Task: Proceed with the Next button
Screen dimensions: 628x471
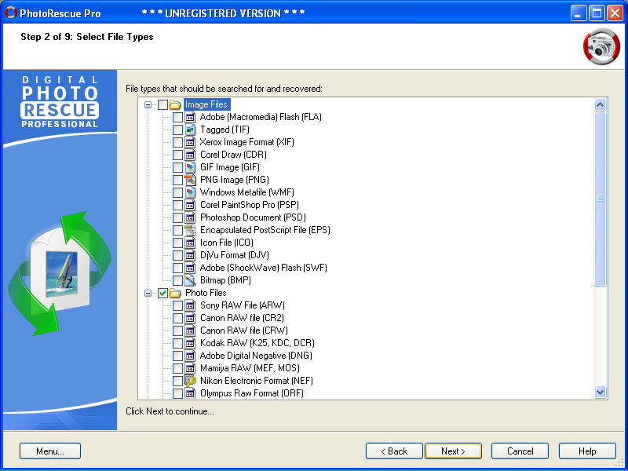Action: pyautogui.click(x=454, y=451)
